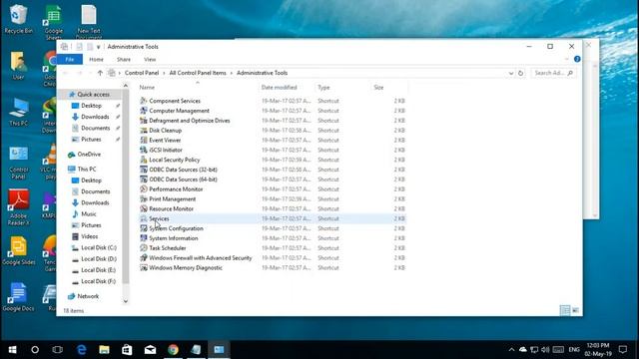The height and width of the screenshot is (359, 639).
Task: Select the Task Scheduler icon
Action: [144, 248]
